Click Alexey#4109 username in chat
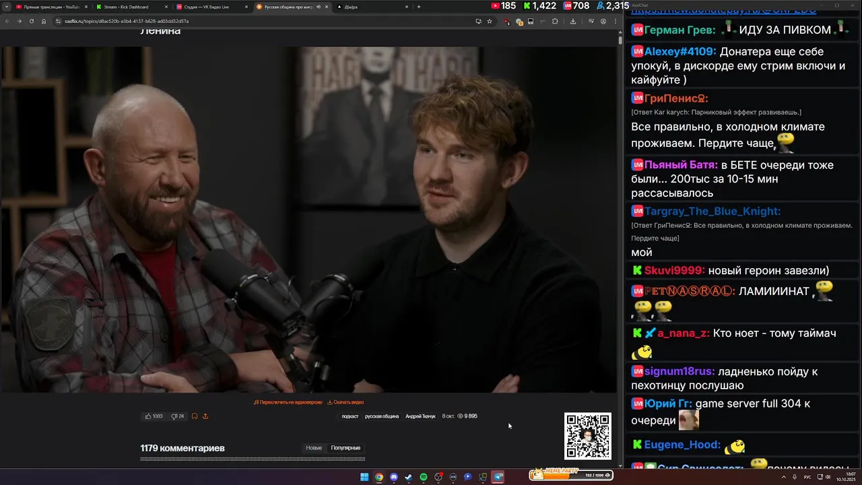 click(680, 52)
